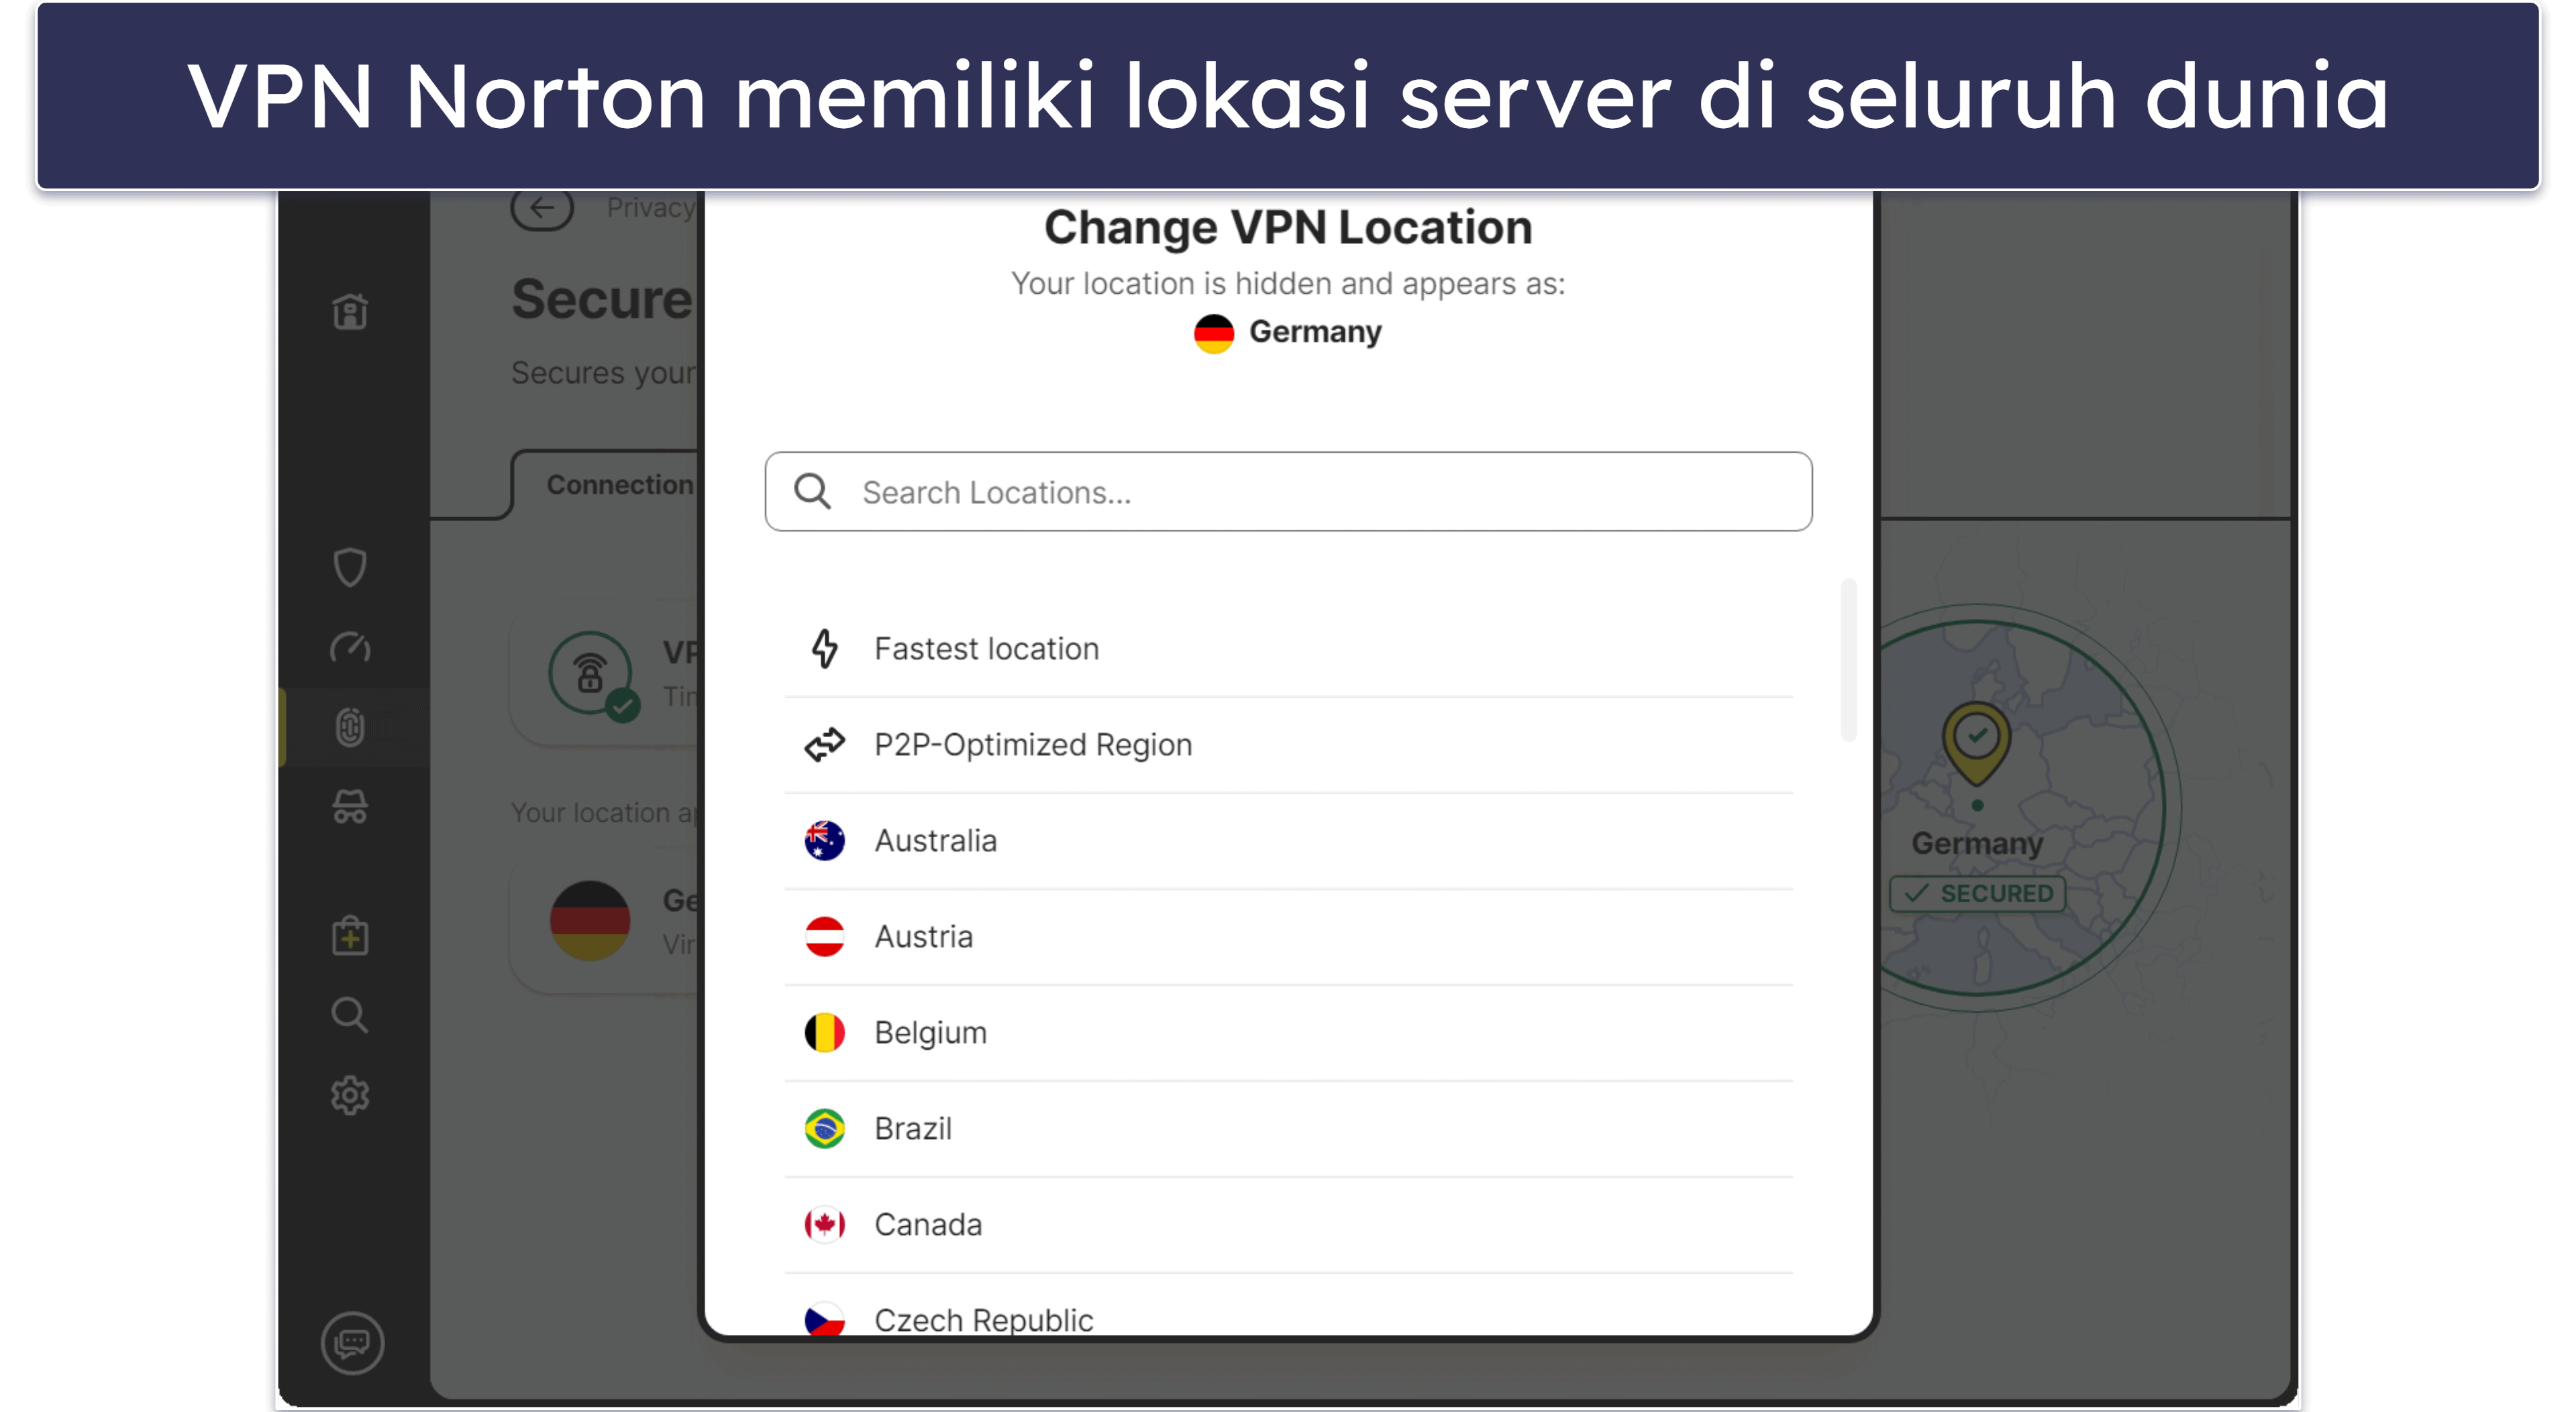Open the first-aid kit sidebar icon

click(350, 935)
